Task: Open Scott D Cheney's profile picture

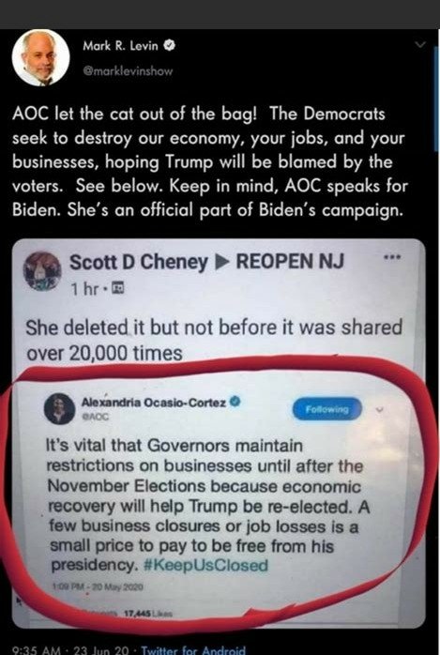Action: tap(42, 270)
